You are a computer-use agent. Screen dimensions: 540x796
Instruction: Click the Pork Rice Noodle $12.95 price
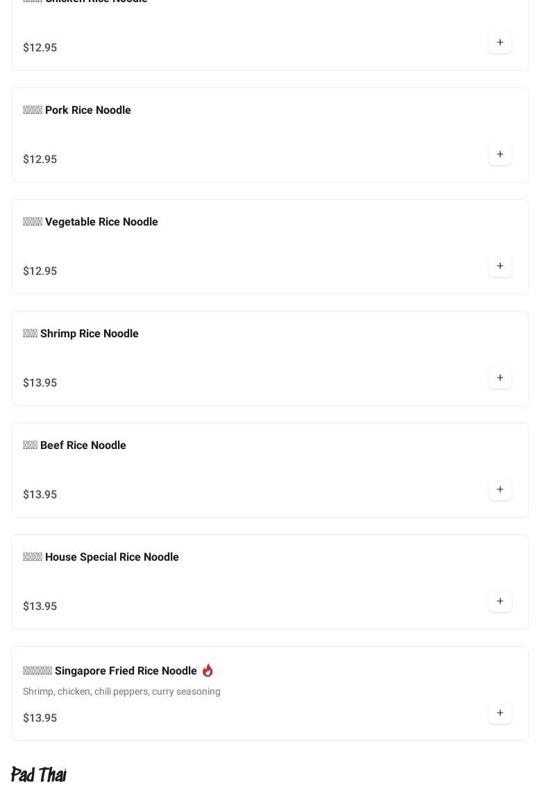click(40, 160)
